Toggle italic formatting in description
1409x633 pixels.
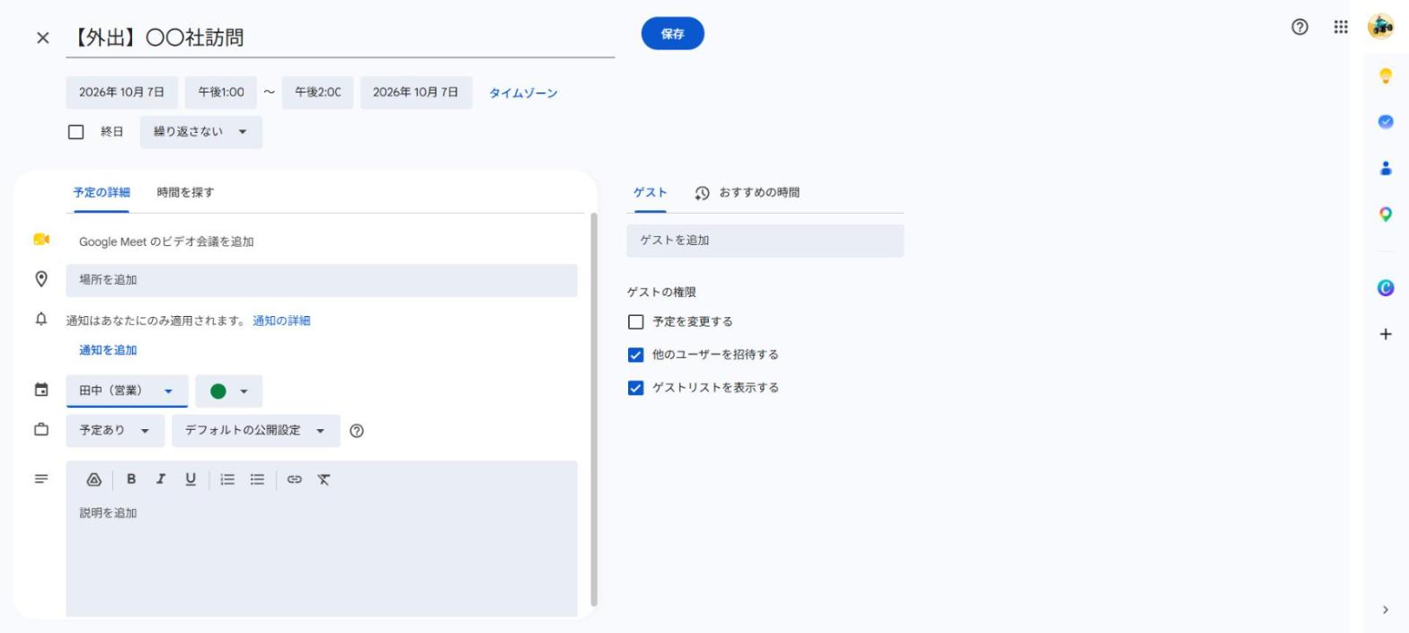[161, 479]
